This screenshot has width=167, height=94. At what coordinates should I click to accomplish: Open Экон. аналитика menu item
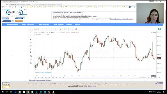(x=59, y=25)
